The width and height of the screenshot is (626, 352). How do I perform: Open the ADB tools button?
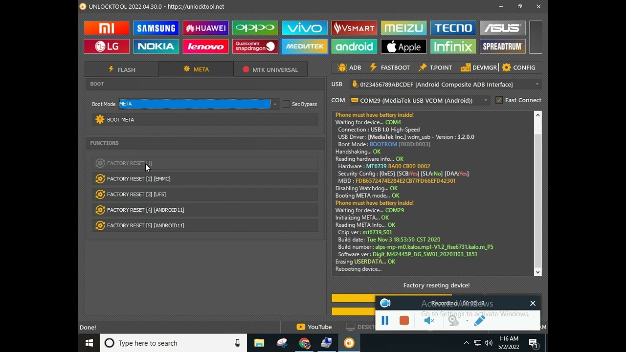349,67
